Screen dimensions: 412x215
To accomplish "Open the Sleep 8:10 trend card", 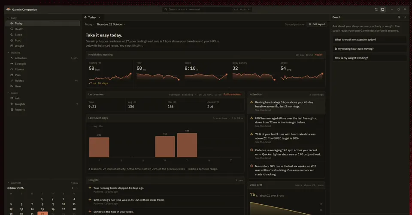I will (x=206, y=73).
